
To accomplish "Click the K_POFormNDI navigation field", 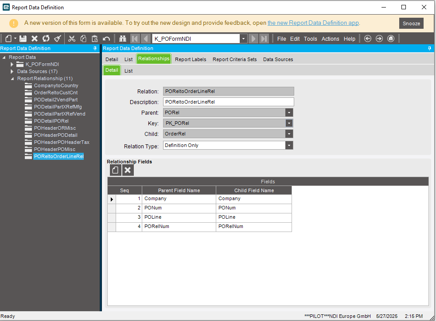I will coord(196,39).
